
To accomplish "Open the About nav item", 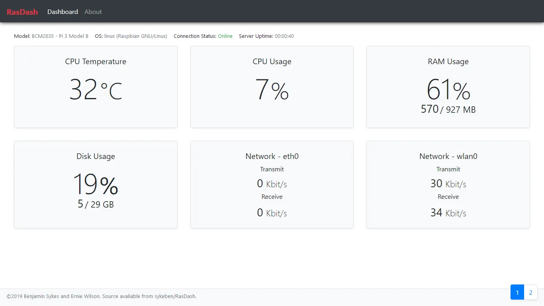I will point(93,12).
